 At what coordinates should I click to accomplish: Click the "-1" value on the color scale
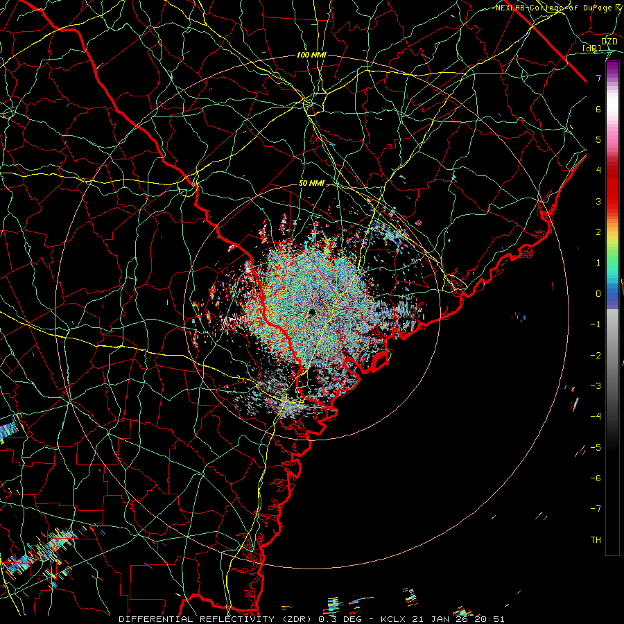[x=596, y=324]
